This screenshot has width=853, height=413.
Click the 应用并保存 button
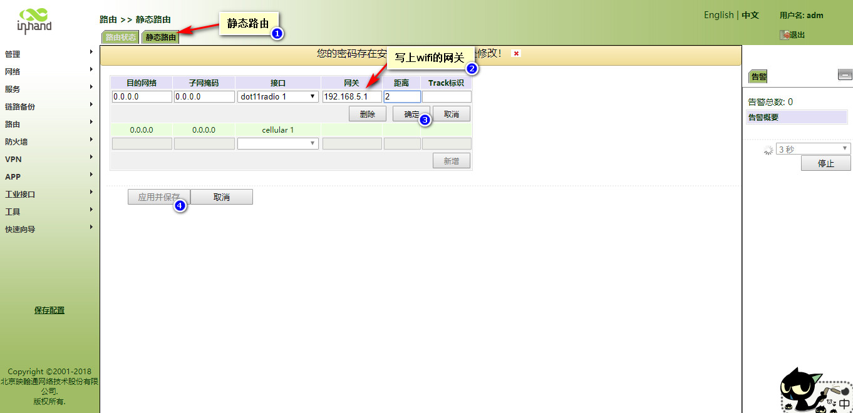[x=158, y=197]
